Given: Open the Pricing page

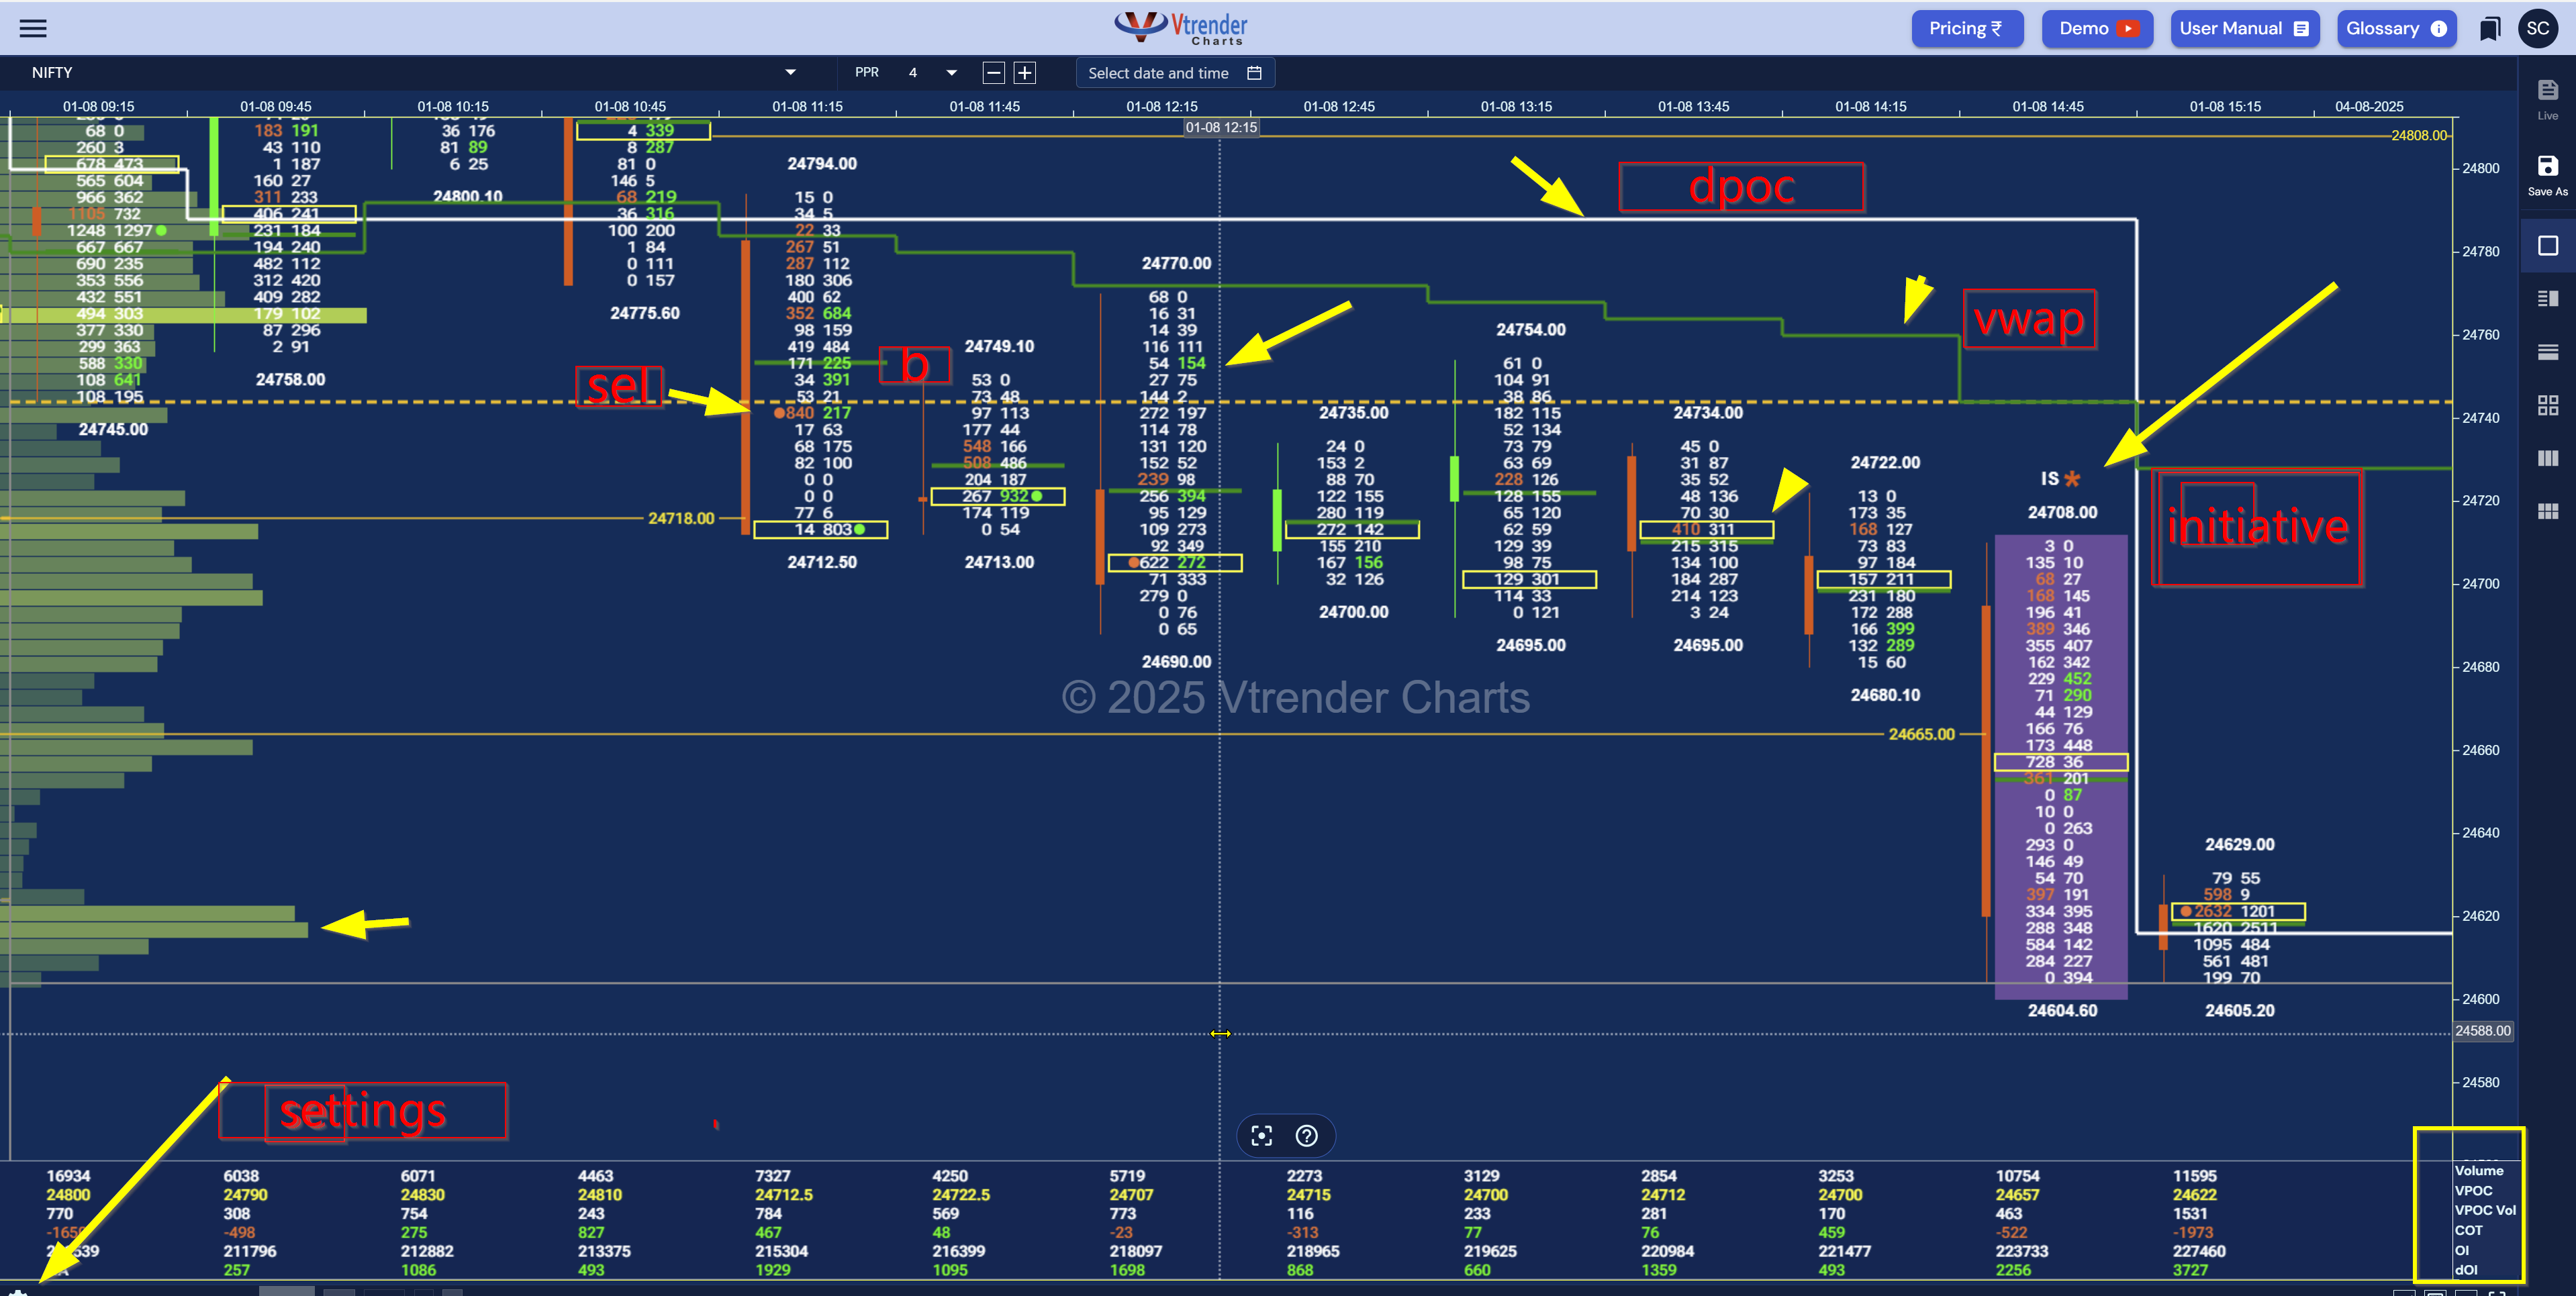Looking at the screenshot, I should tap(1966, 28).
